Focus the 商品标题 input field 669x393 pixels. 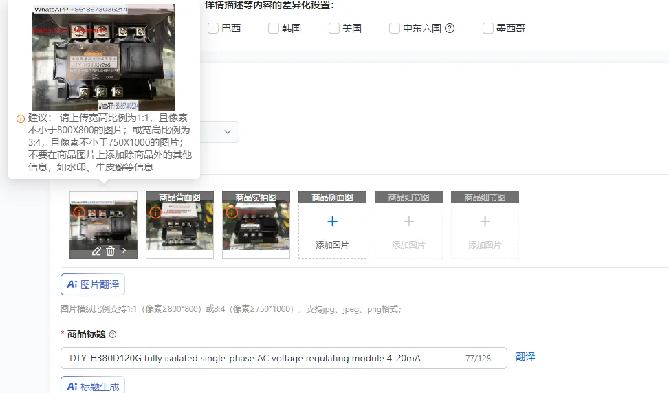coord(284,358)
